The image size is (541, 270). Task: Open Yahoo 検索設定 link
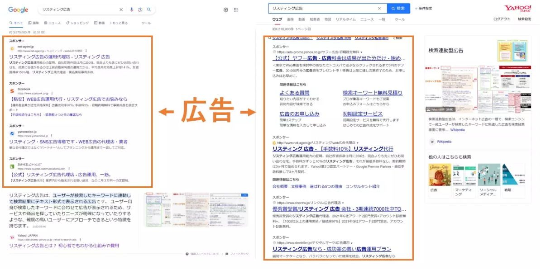[x=525, y=19]
